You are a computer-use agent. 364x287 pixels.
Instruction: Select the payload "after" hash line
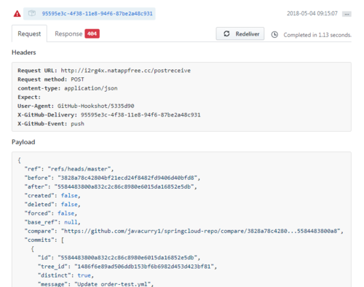[x=111, y=186]
